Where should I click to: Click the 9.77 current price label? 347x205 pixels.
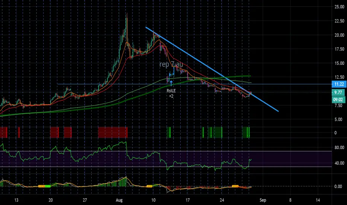338,92
